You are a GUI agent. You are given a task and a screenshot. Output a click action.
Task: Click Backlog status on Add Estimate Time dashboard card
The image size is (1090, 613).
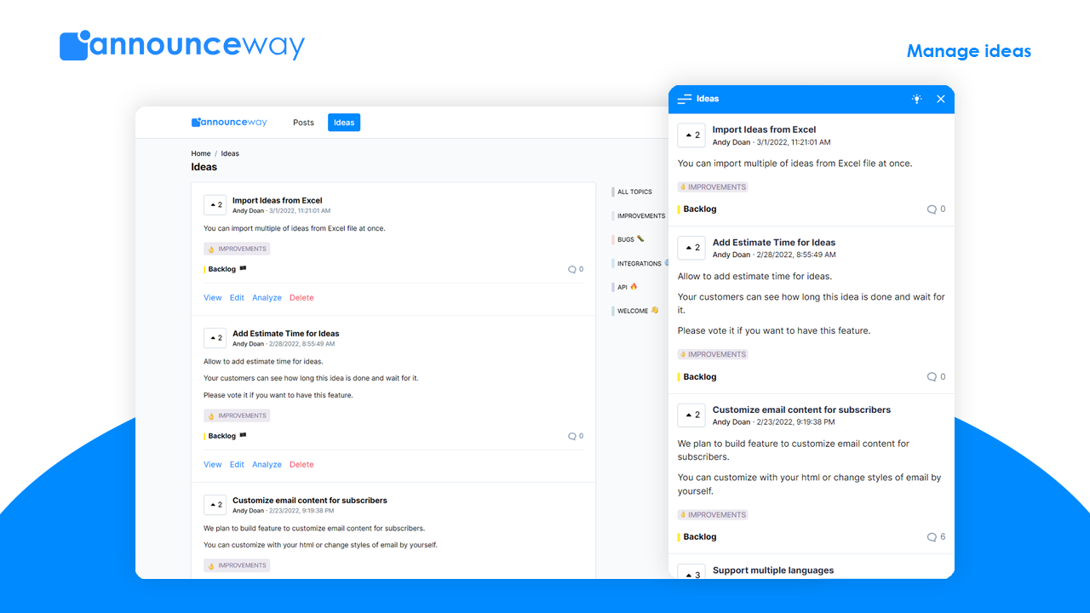(x=225, y=436)
